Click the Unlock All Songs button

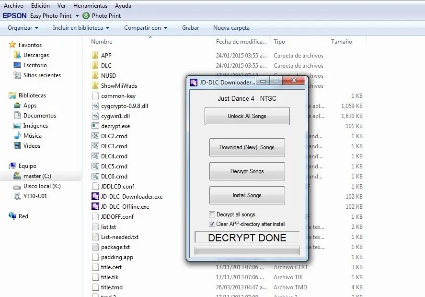247,116
